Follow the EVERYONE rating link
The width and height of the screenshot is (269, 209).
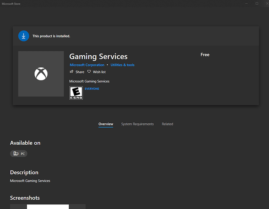coord(92,89)
